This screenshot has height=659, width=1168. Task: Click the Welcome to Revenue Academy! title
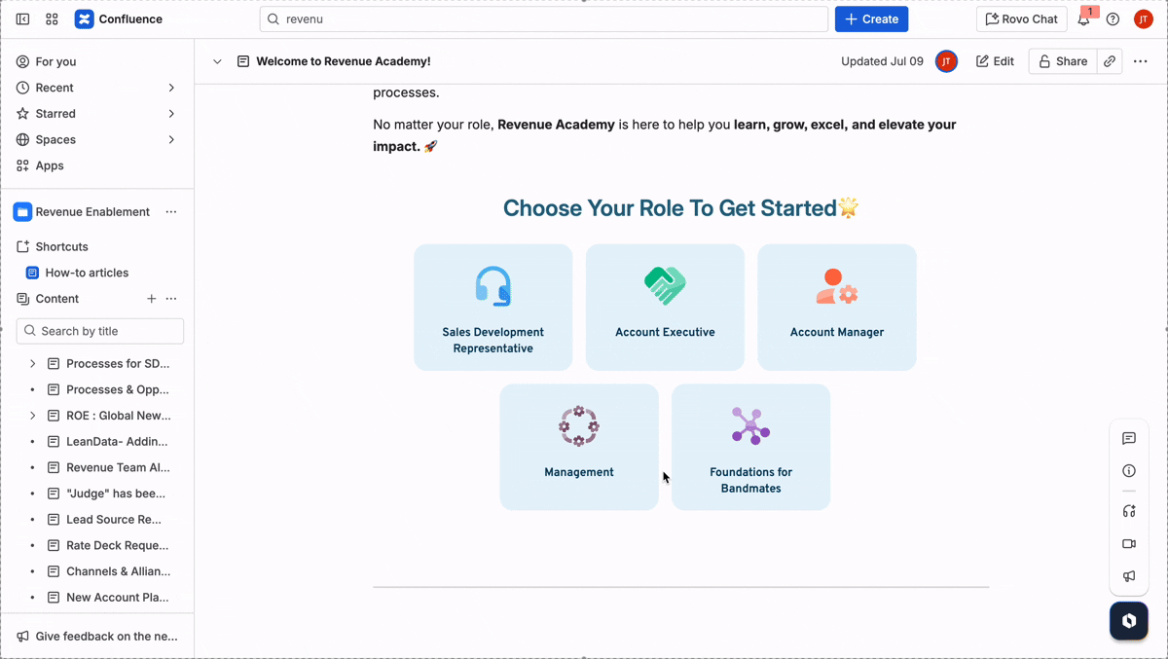click(344, 61)
